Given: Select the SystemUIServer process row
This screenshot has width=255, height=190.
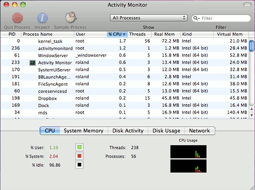Looking at the screenshot, I should pyautogui.click(x=125, y=69).
